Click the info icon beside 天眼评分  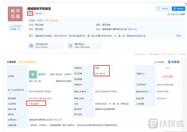point(145,74)
